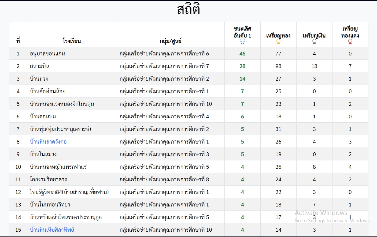The width and height of the screenshot is (377, 237).
Task: Click silver medal count 18 for สนามบิน
Action: (314, 66)
